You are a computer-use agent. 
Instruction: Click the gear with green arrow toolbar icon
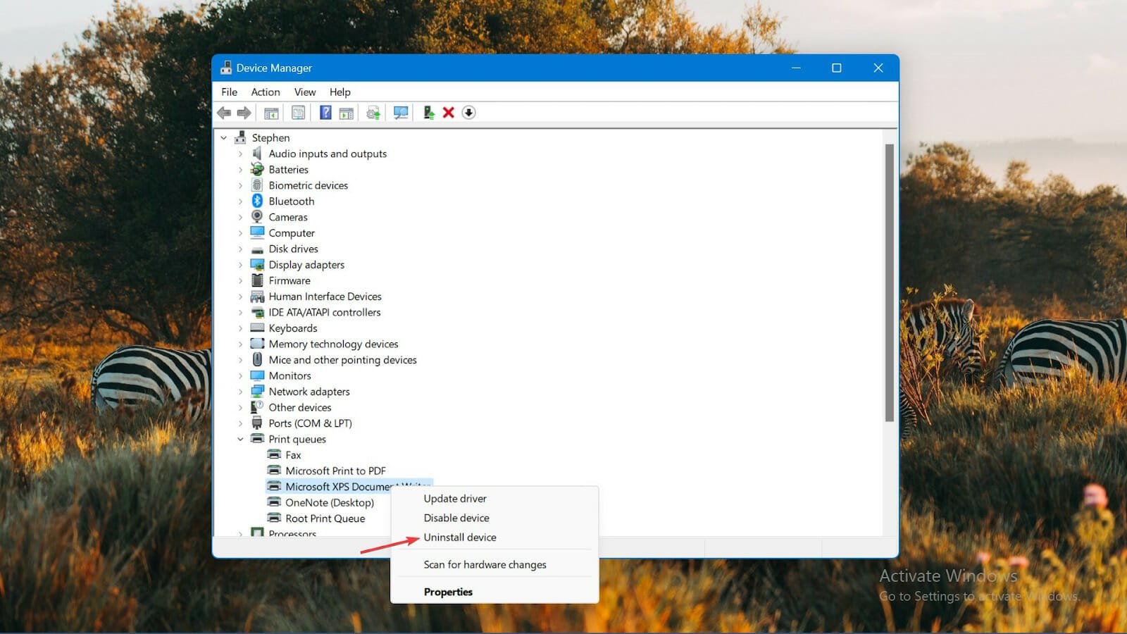373,113
